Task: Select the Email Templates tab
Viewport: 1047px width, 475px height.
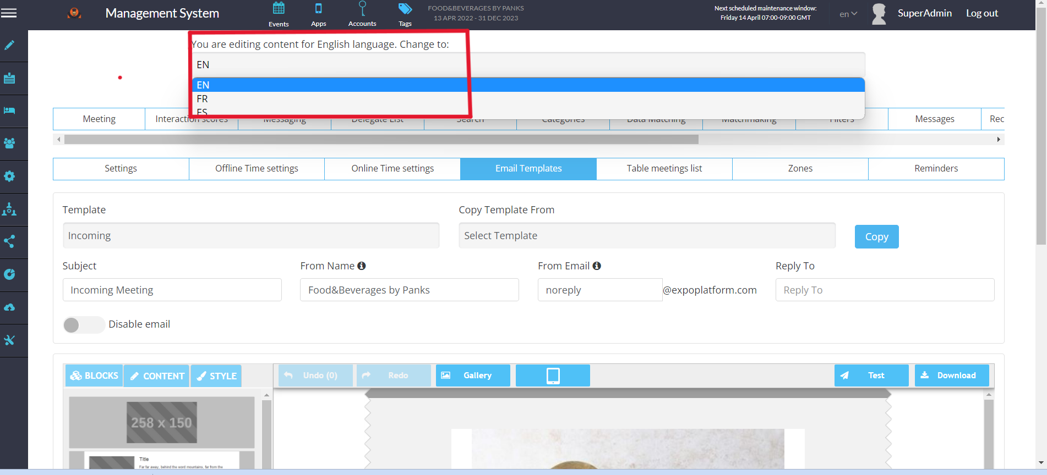Action: point(528,169)
